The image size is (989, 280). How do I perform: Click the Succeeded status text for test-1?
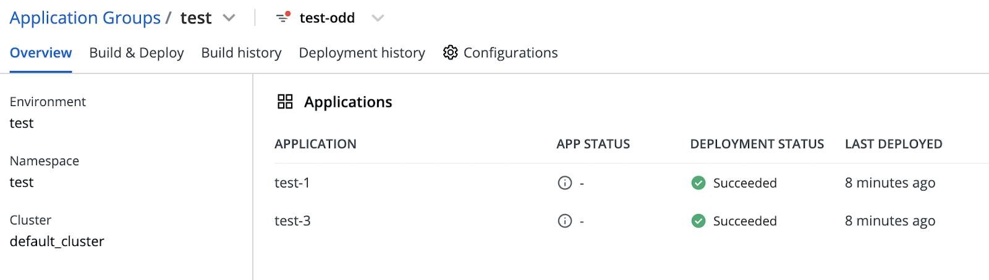coord(745,183)
